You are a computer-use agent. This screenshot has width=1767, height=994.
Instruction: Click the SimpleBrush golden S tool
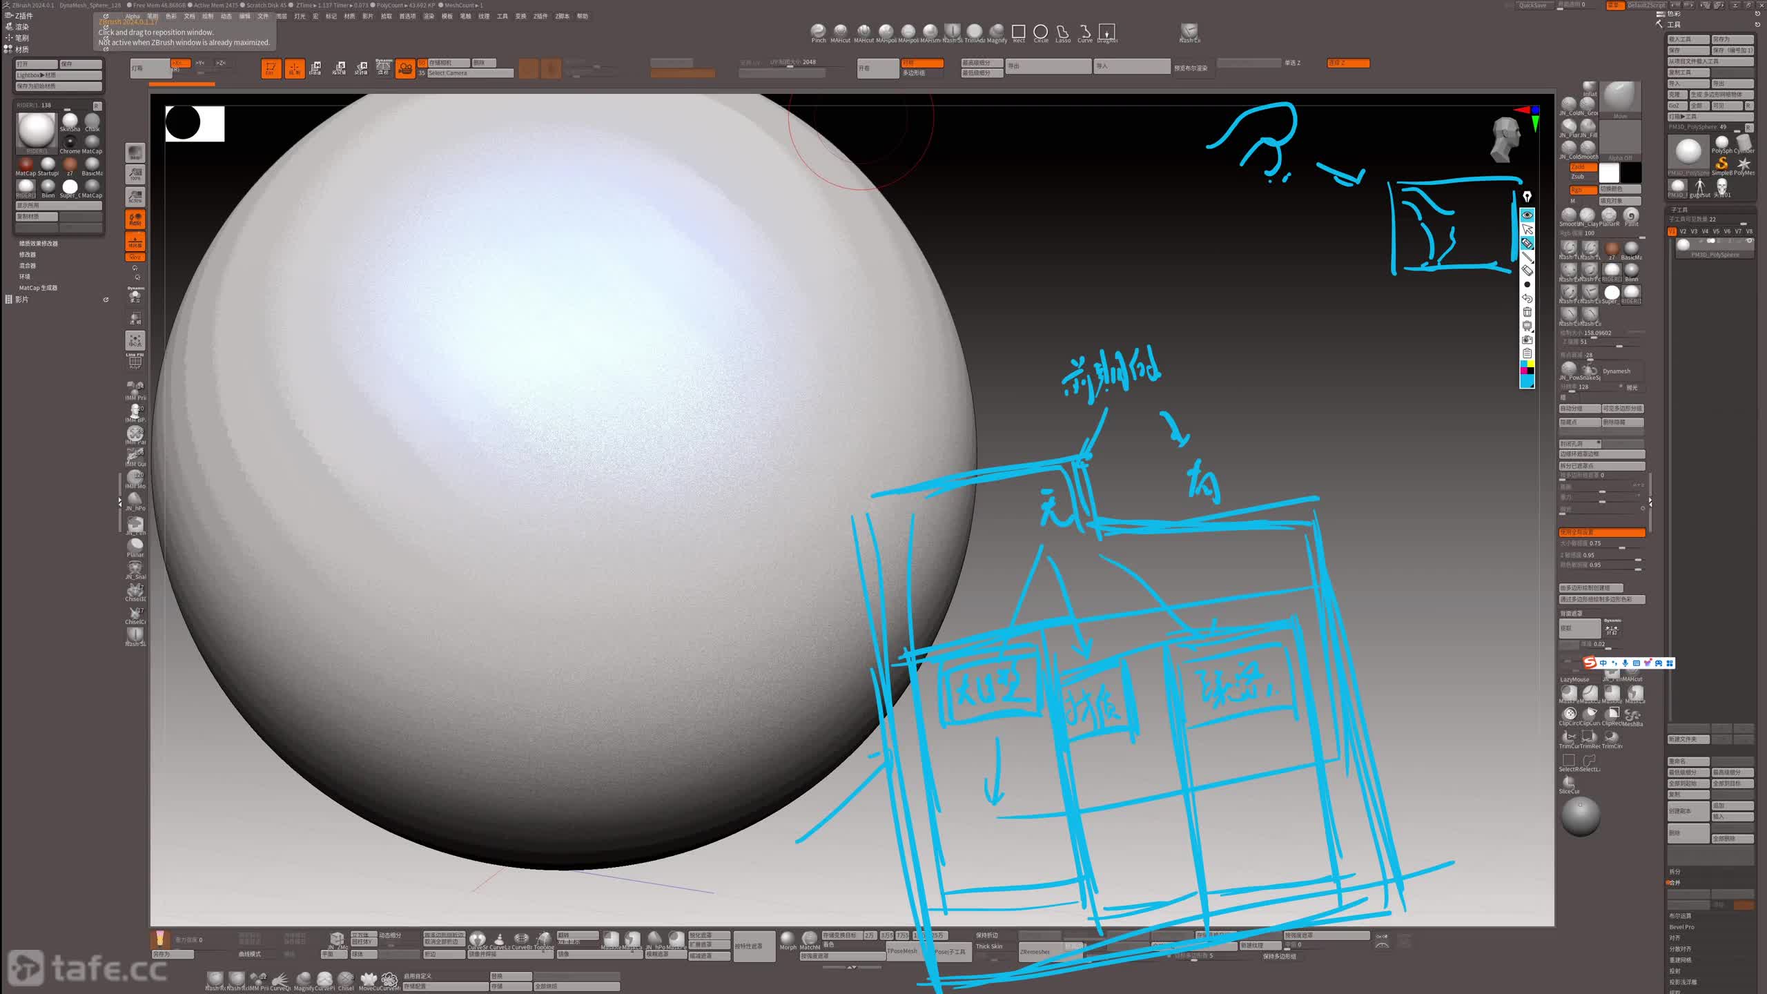[x=1721, y=164]
